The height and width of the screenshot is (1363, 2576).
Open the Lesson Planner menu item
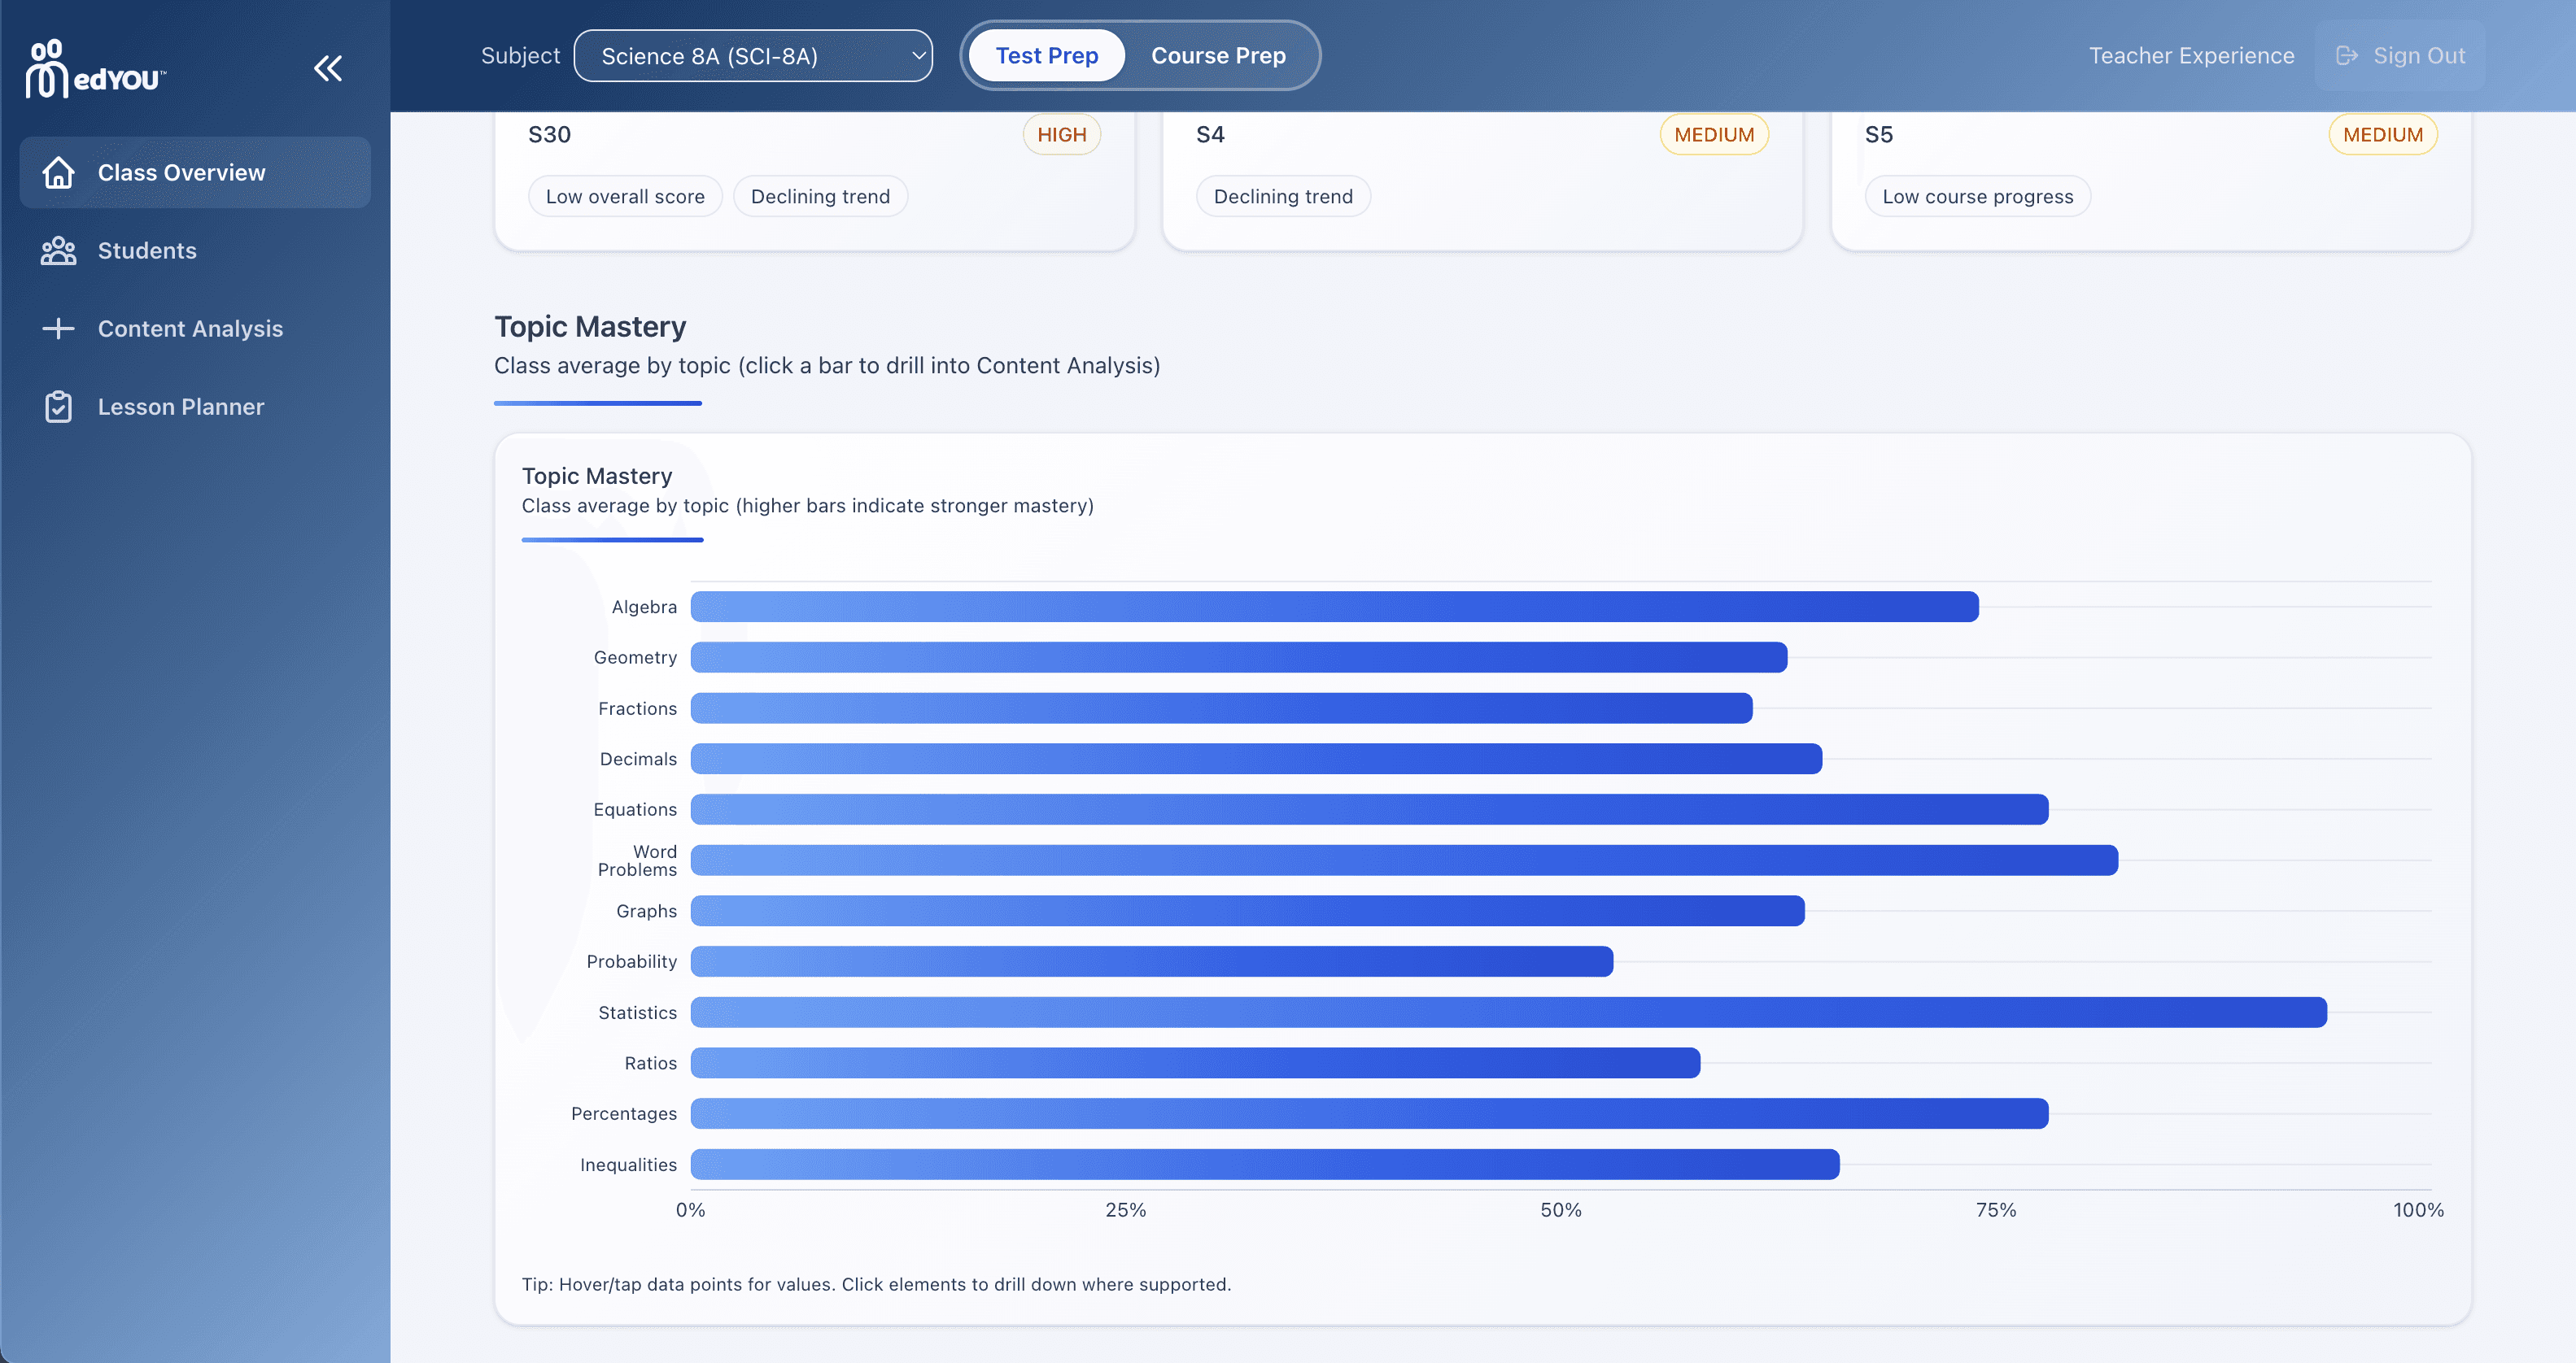[x=181, y=407]
